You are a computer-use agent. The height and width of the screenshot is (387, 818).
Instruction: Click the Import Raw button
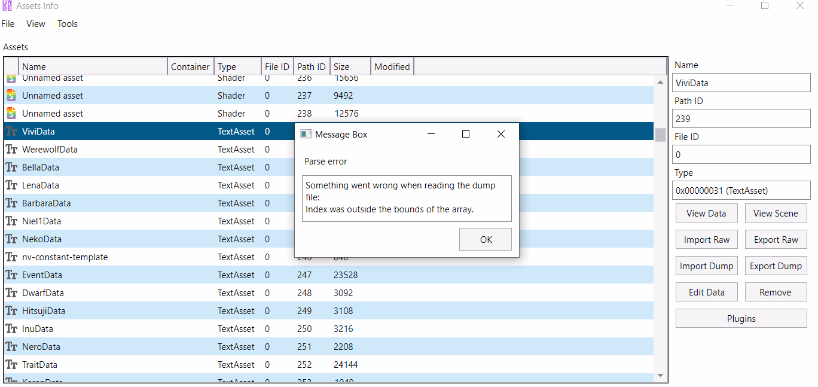tap(706, 240)
